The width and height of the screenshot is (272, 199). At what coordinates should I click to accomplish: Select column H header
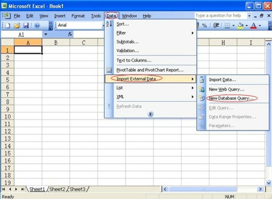(x=223, y=42)
